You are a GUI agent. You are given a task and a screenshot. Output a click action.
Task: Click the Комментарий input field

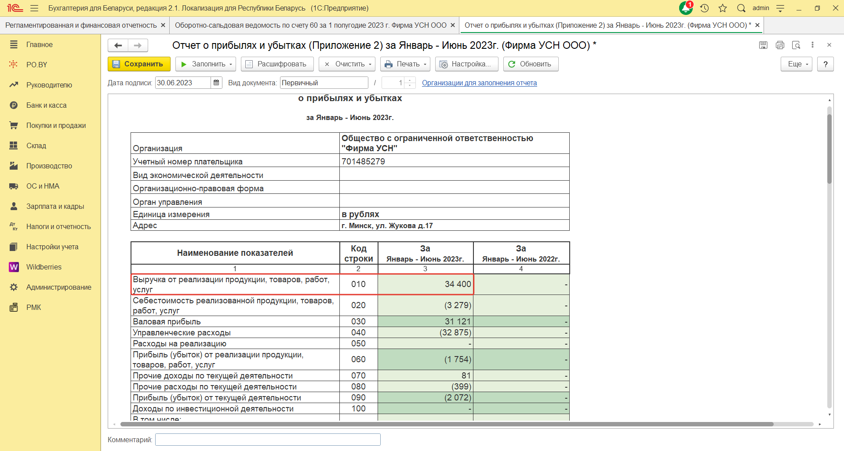[x=268, y=440]
